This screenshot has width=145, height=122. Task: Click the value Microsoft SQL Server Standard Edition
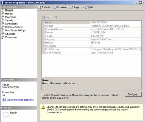tap(110, 26)
